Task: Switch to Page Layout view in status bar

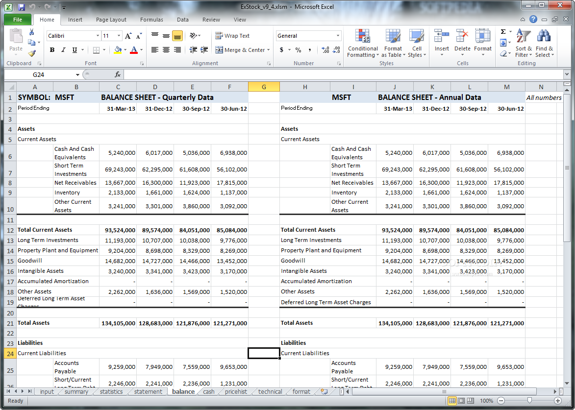Action: [x=461, y=401]
